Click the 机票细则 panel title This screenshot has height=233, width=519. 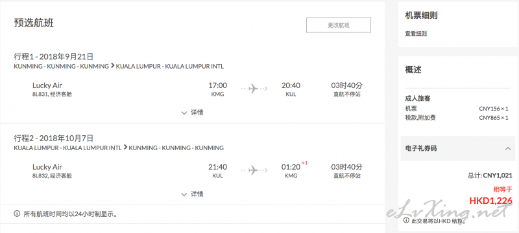421,15
